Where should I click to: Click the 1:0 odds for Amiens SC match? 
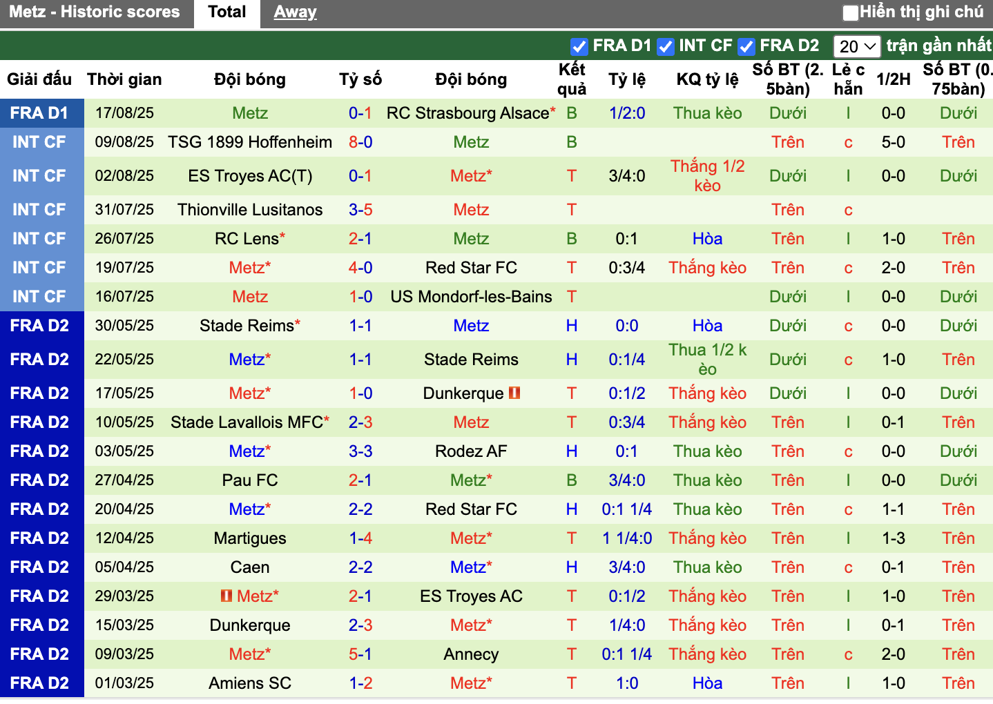(x=627, y=683)
